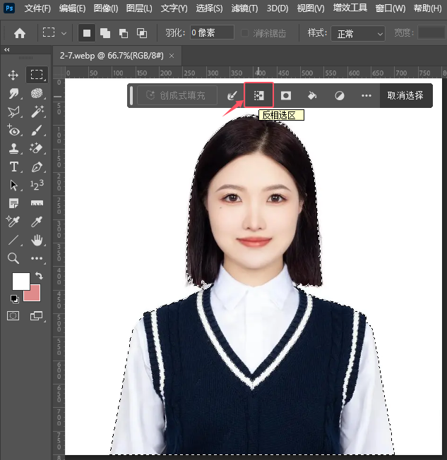Viewport: 447px width, 460px height.
Task: Open the edit toolbar three-dot menu
Action: (37, 258)
